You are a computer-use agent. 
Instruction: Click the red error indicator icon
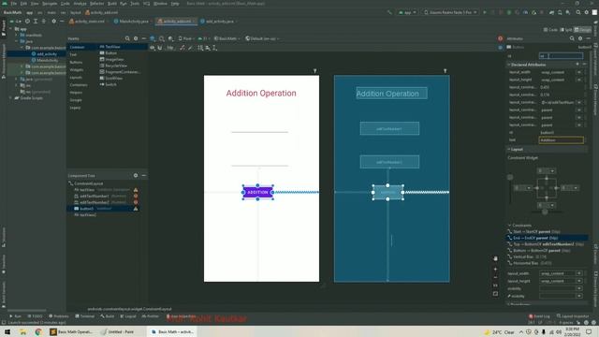500,38
